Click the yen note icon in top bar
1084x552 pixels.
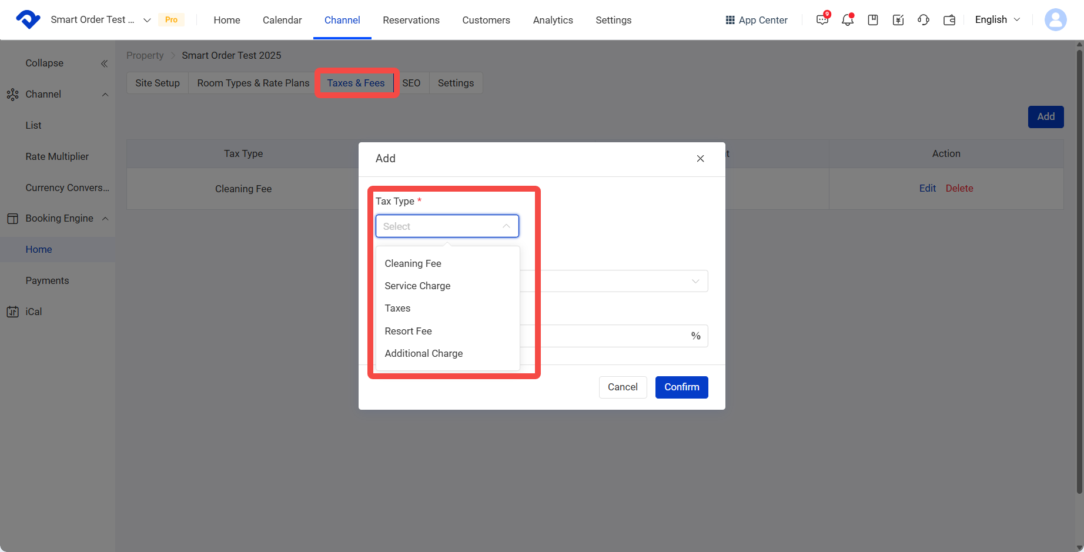tap(898, 20)
